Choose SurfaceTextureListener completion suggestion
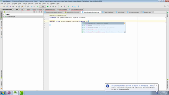 [104, 32]
